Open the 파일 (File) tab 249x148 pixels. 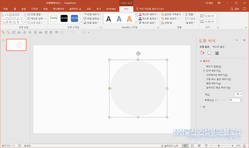coord(6,9)
